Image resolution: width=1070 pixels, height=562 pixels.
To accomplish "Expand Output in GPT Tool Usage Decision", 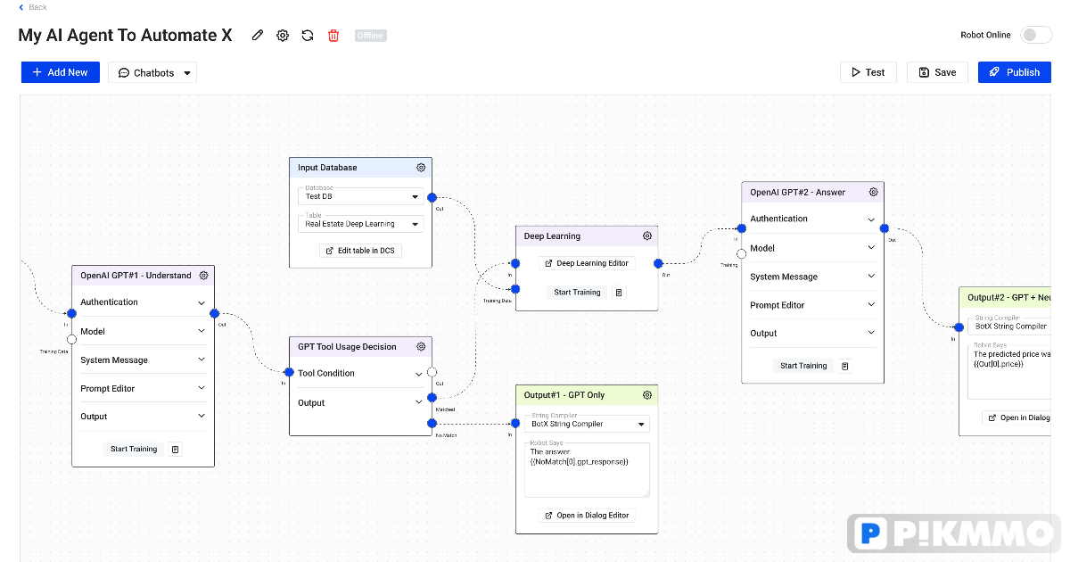I will 360,403.
